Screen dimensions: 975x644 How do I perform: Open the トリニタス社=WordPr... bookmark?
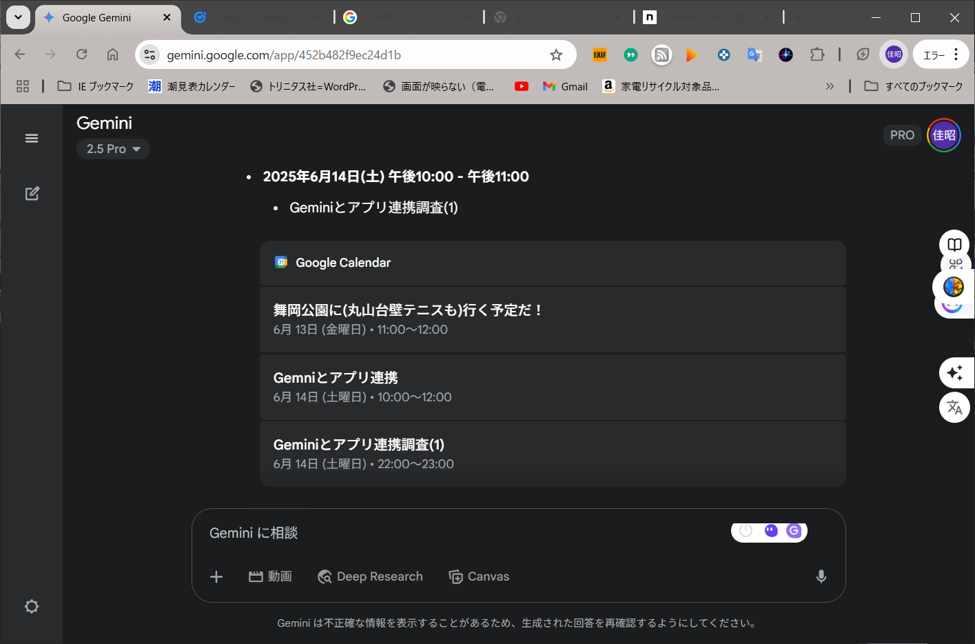(x=308, y=86)
